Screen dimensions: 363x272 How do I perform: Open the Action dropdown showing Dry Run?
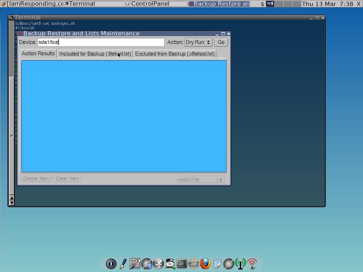point(198,42)
